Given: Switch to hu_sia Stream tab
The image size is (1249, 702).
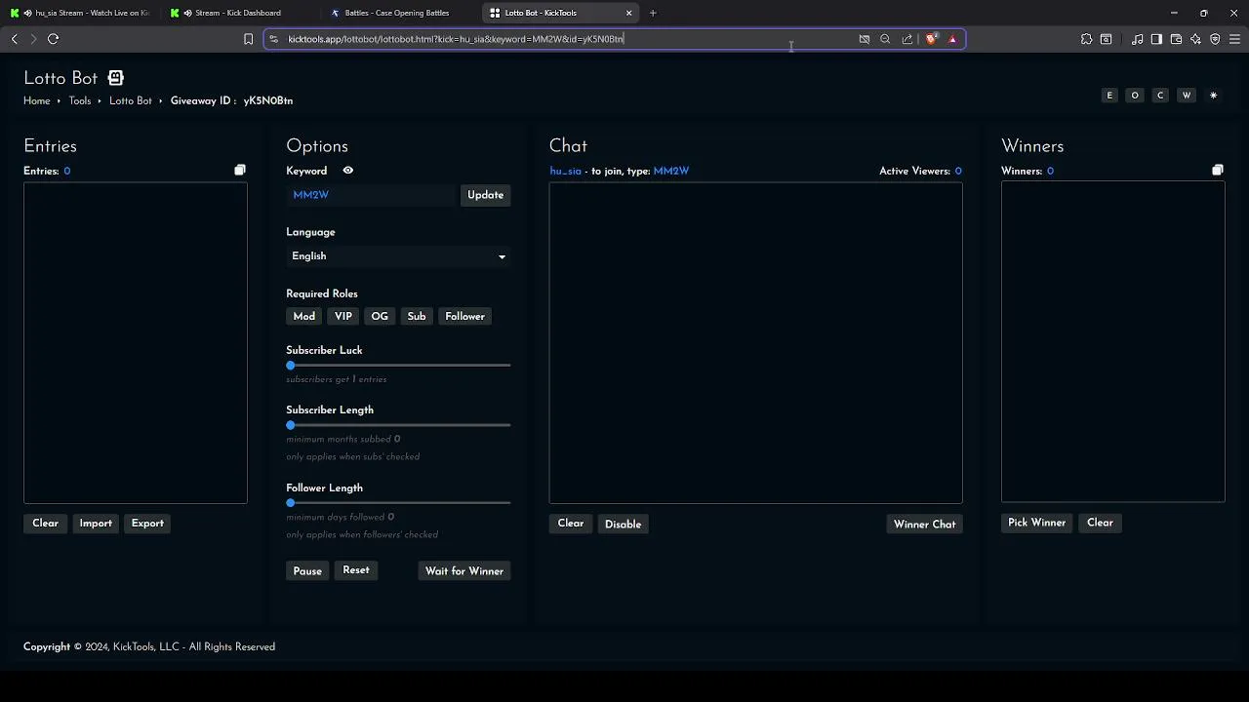Looking at the screenshot, I should tap(80, 13).
